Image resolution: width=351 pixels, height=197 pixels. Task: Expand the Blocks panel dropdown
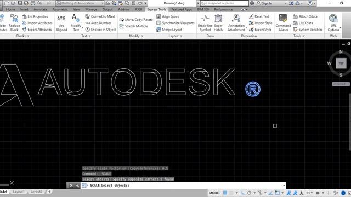click(22, 36)
